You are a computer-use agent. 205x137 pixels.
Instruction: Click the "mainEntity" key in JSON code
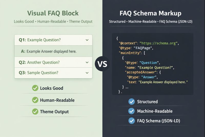129,53
